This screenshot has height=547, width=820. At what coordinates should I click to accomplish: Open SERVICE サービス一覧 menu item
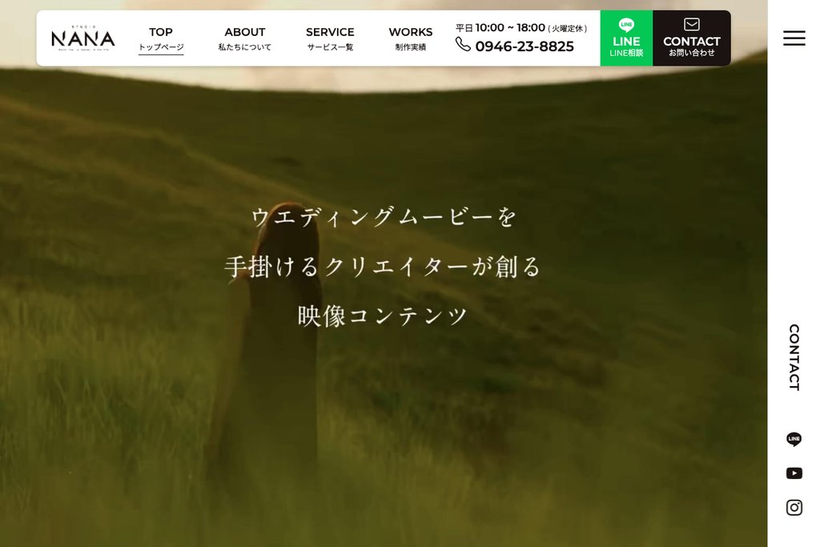pos(330,38)
